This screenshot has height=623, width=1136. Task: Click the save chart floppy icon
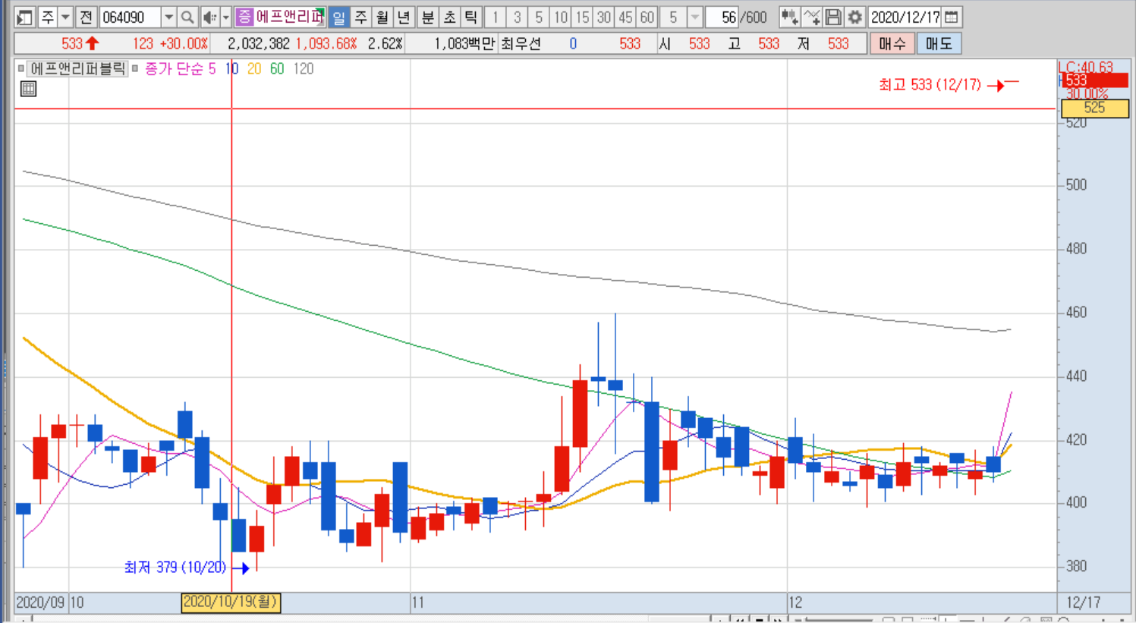point(832,17)
